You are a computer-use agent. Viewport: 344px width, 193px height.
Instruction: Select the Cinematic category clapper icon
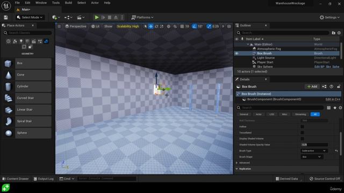33,41
